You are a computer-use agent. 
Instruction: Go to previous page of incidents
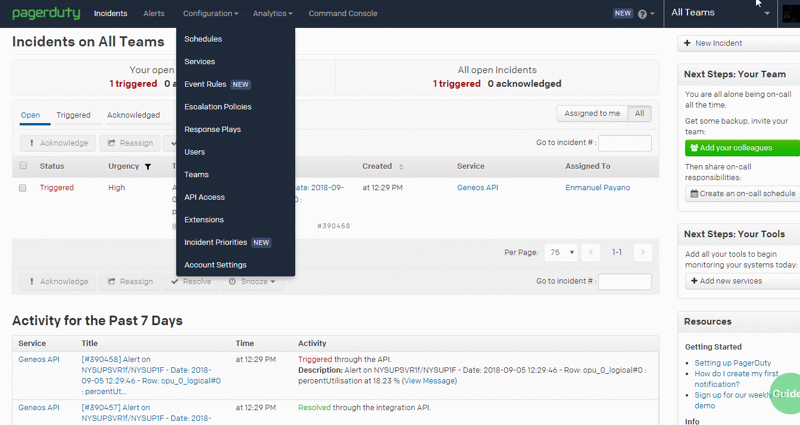click(x=590, y=252)
